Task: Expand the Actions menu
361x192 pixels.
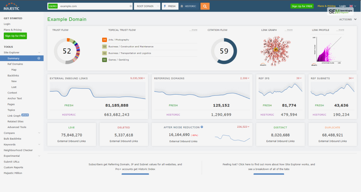Action: point(348,20)
